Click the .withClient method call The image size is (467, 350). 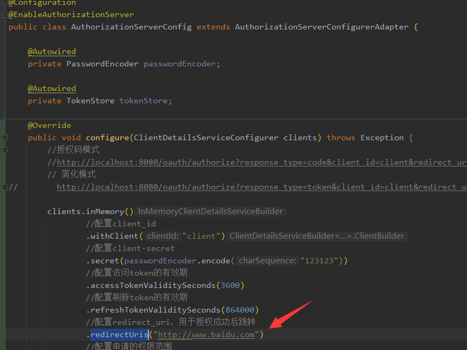[115, 237]
